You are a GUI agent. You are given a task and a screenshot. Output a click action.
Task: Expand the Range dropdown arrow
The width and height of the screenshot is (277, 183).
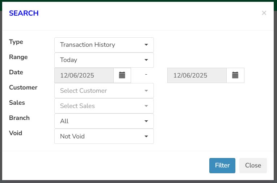(146, 60)
